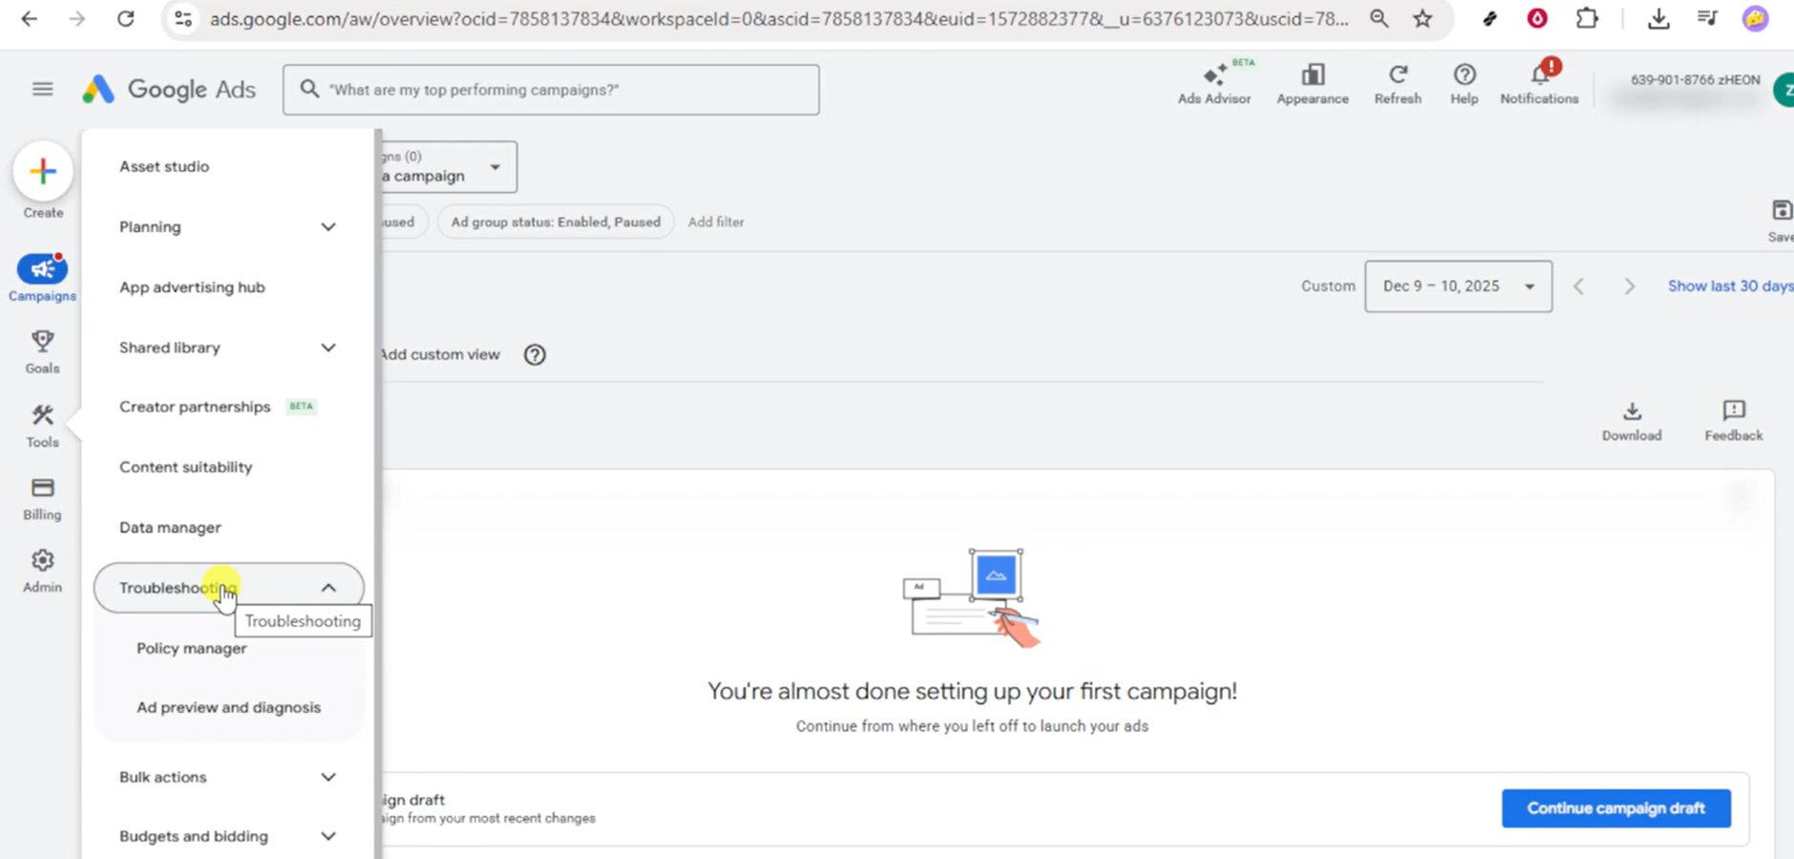Open the Feedback form
Screen dimensions: 1794x859
1734,421
